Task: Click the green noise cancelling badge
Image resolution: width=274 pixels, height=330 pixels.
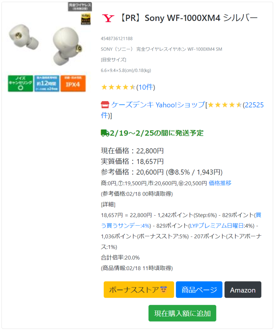Action: pos(20,83)
